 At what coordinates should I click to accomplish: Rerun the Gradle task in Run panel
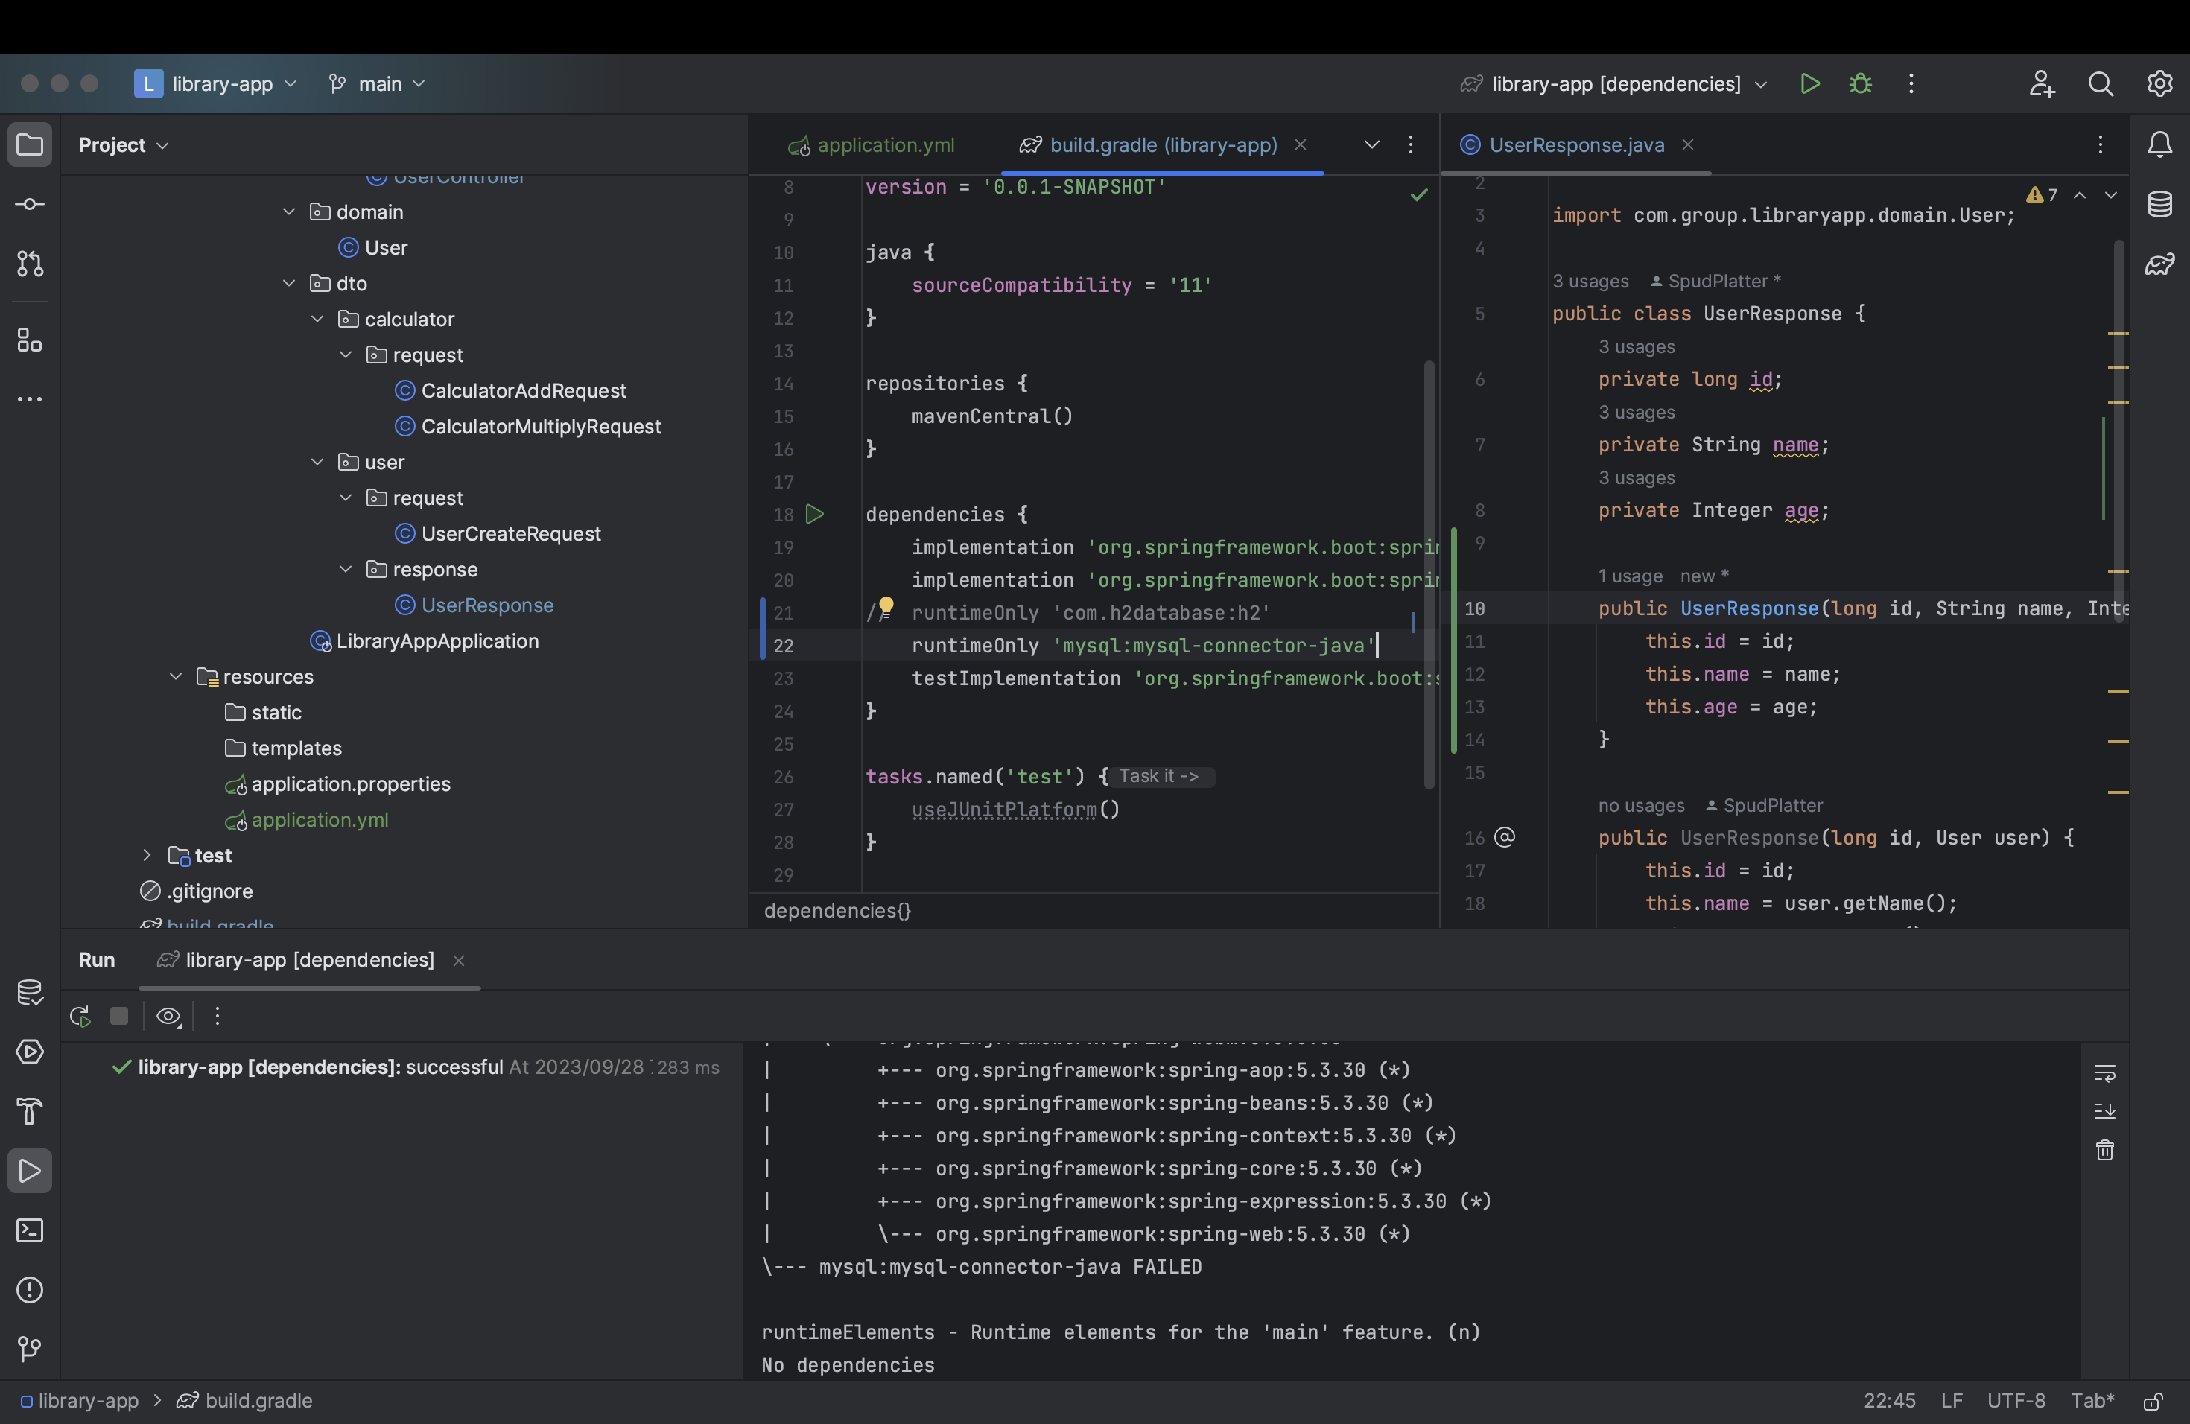click(80, 1017)
